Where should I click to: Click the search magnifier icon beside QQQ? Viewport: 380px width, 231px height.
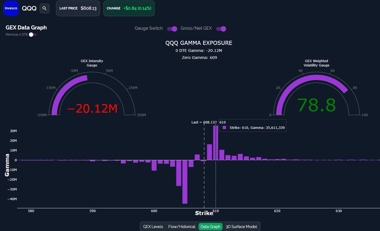click(44, 8)
